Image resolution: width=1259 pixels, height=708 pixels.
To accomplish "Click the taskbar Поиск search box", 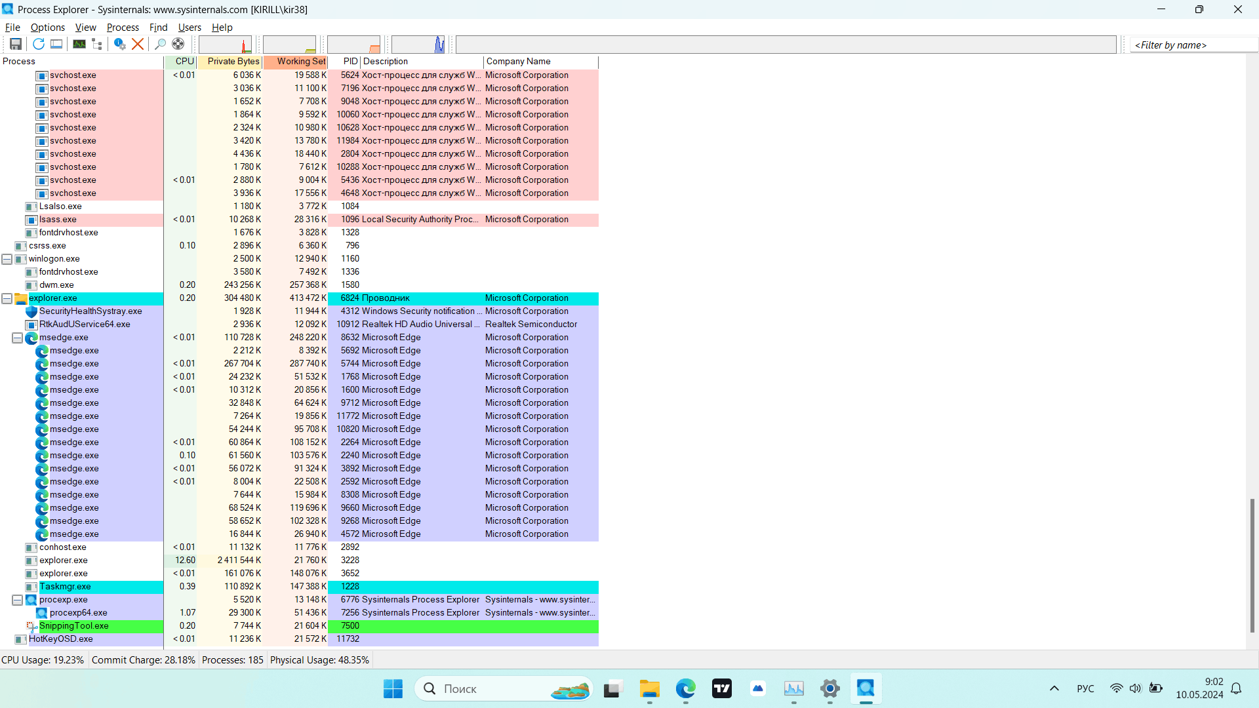I will click(503, 689).
